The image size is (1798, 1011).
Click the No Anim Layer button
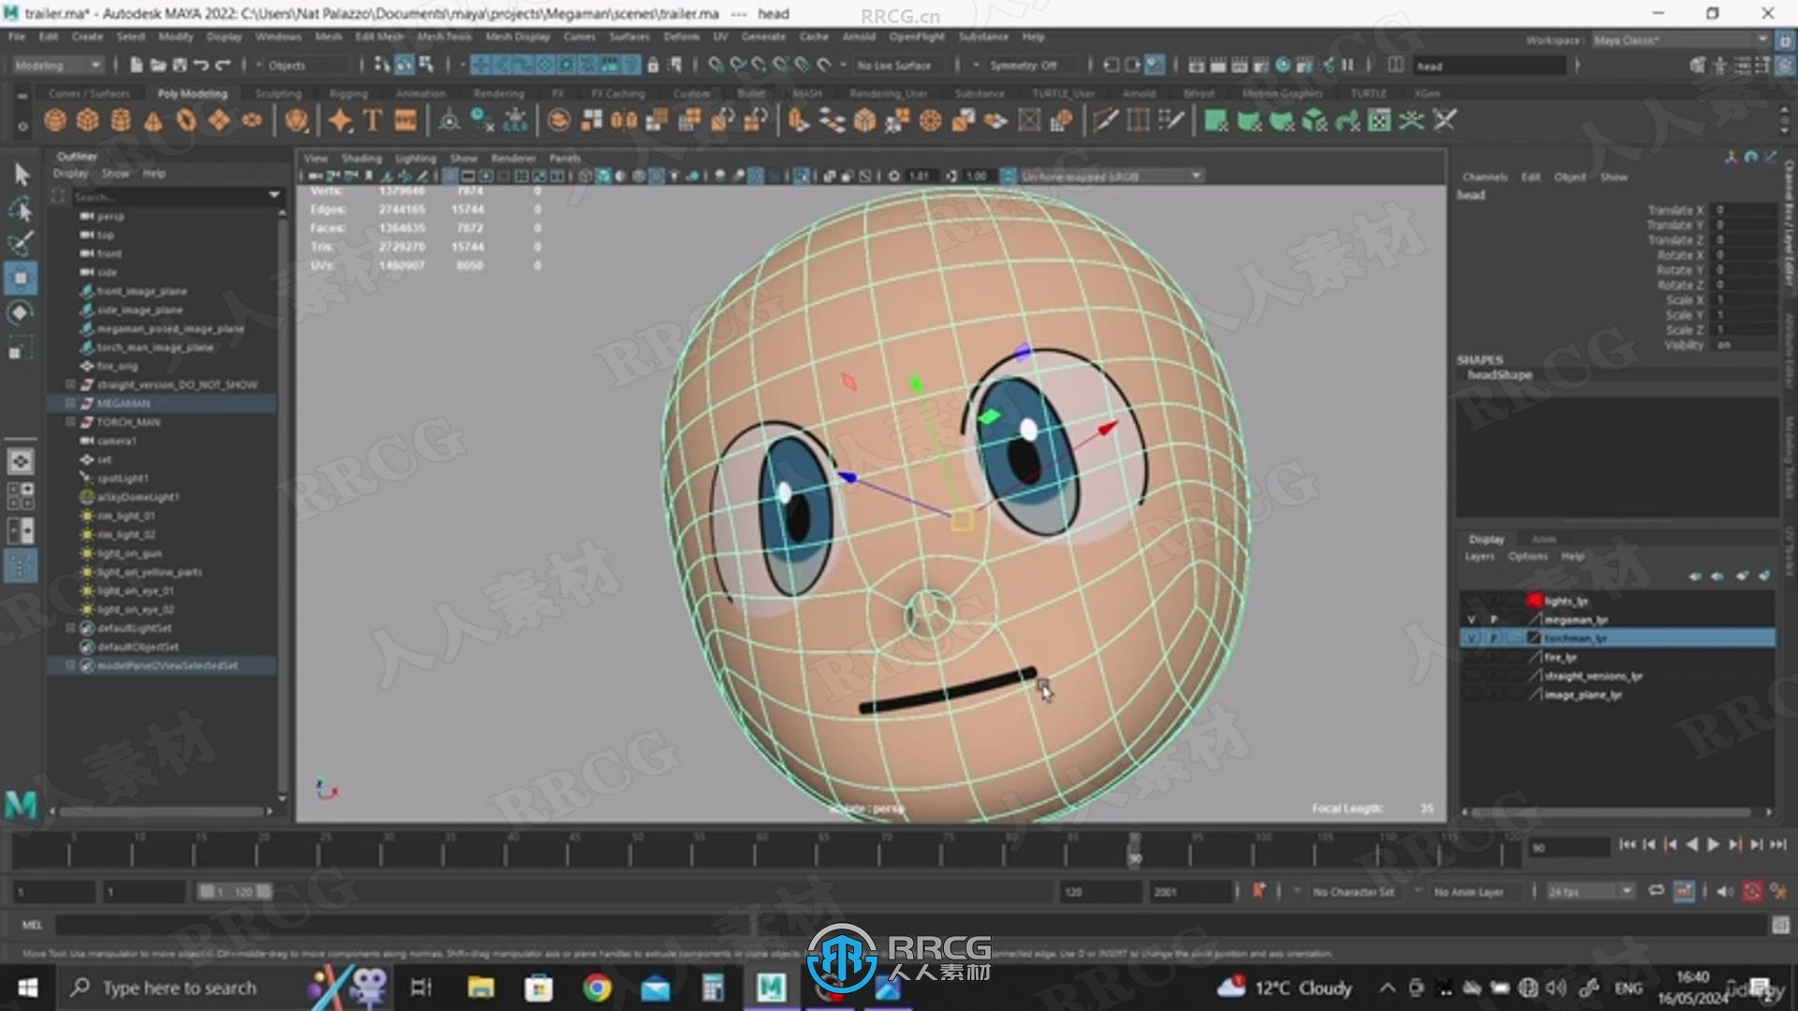point(1468,892)
